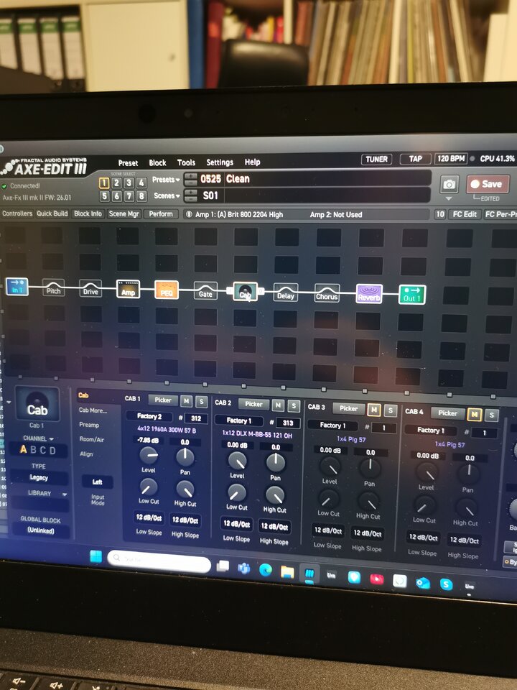Click the red Save button

click(x=488, y=184)
